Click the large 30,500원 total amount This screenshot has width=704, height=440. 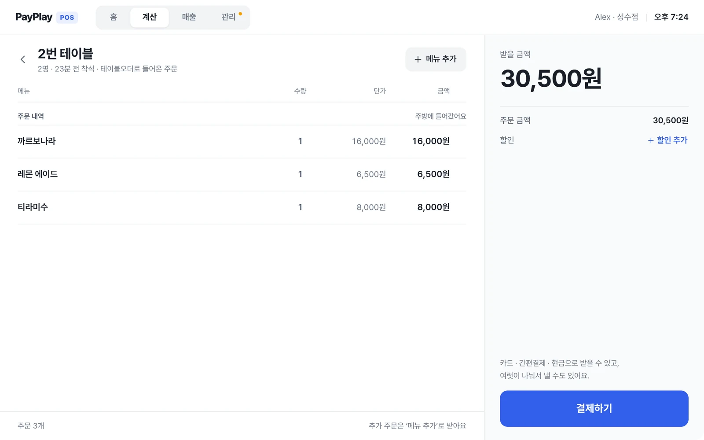click(x=551, y=79)
